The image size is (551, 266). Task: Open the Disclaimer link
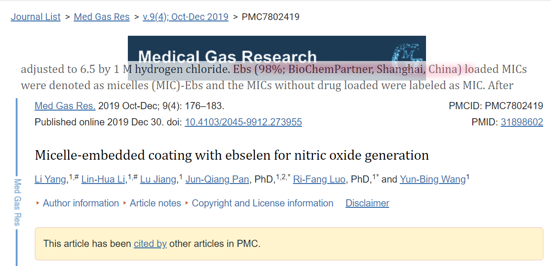click(x=367, y=203)
